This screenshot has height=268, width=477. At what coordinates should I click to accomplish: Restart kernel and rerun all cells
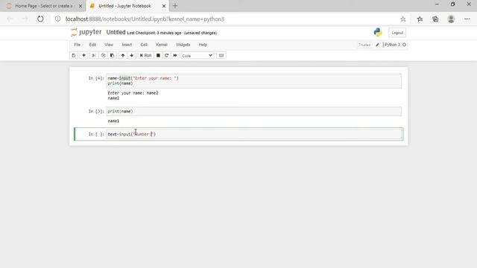(x=175, y=55)
